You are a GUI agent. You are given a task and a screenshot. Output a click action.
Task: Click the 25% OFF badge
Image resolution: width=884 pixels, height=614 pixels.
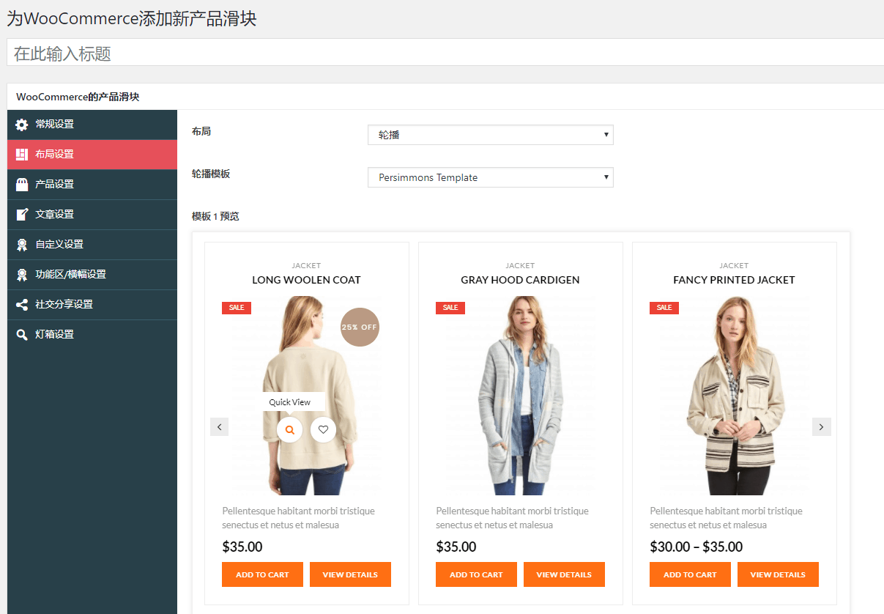(360, 327)
